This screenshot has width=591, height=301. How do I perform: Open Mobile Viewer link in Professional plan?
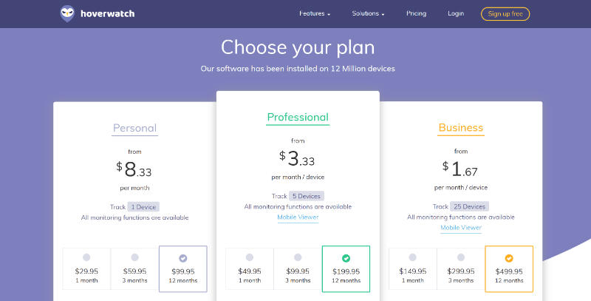298,217
